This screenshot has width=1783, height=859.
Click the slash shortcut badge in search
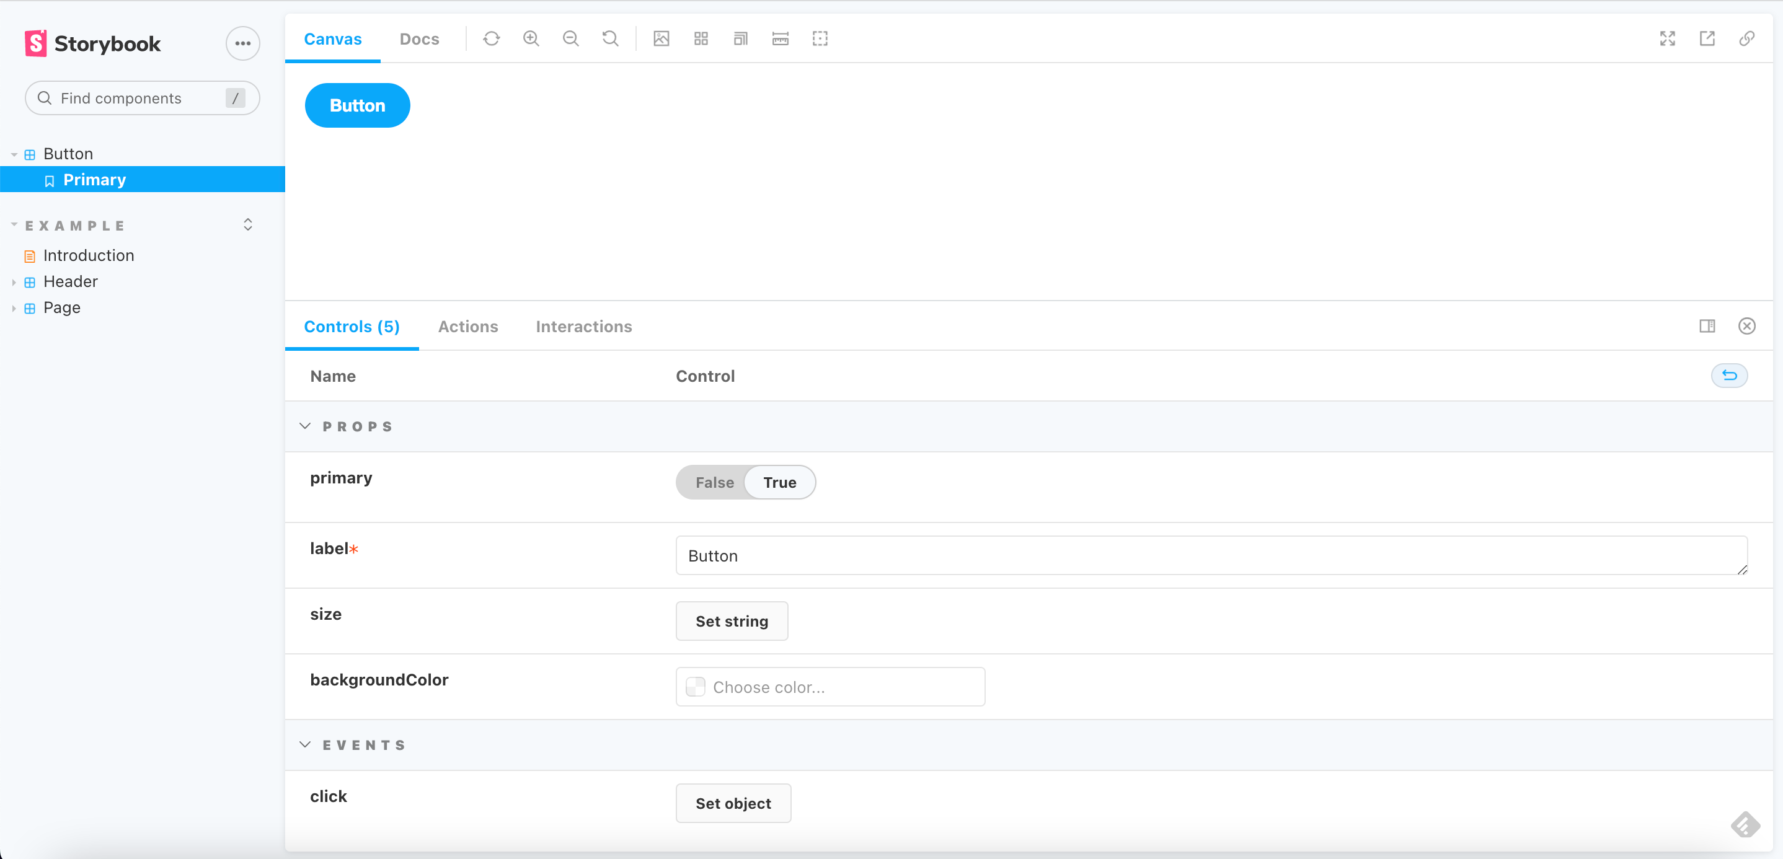(x=236, y=99)
